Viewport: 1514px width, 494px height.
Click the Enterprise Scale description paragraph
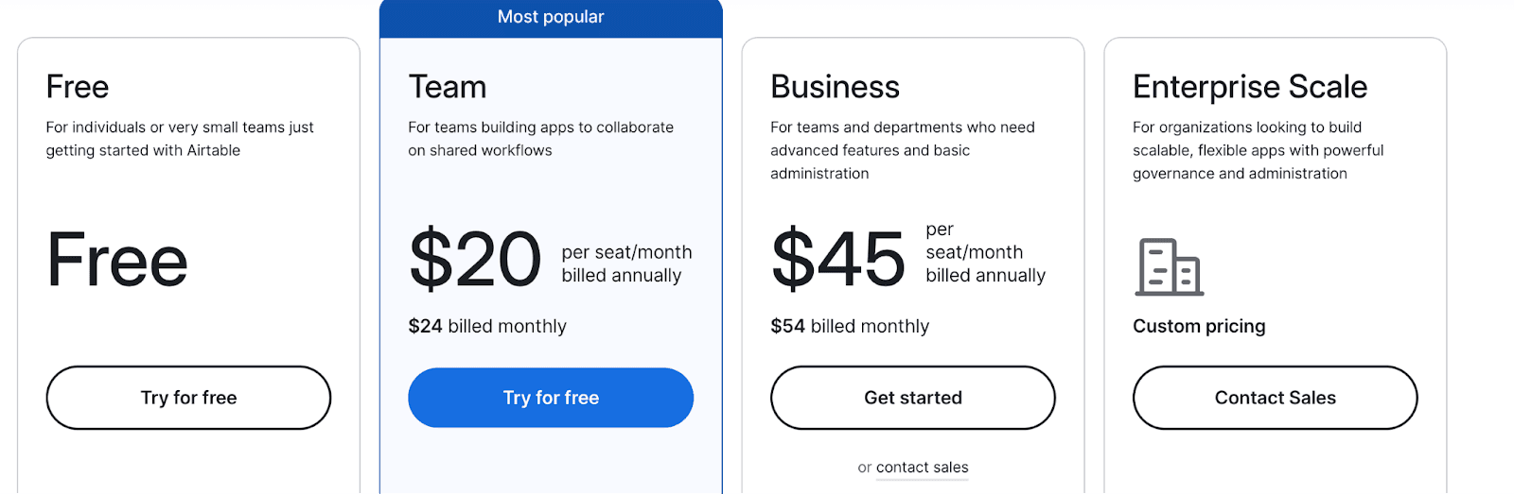[x=1258, y=150]
